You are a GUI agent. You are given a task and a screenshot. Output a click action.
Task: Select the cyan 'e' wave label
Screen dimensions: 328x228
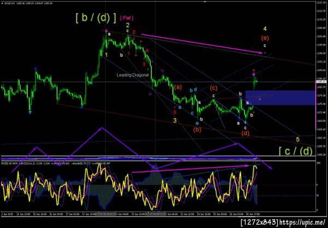tap(197, 124)
